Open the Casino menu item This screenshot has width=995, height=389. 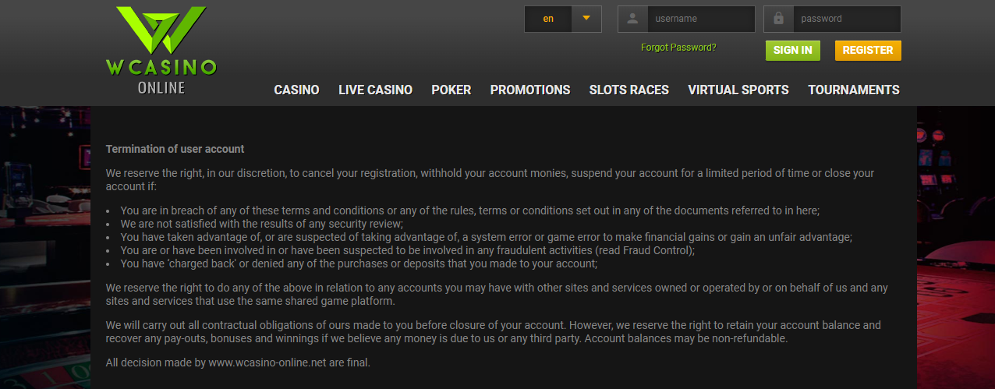tap(296, 90)
